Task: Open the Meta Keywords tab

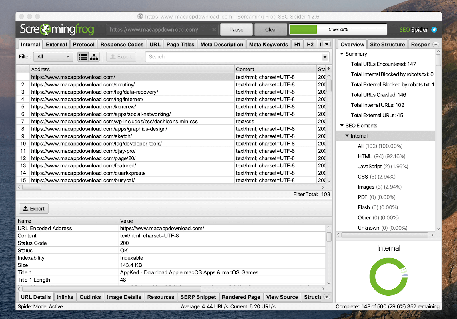Action: click(x=268, y=44)
